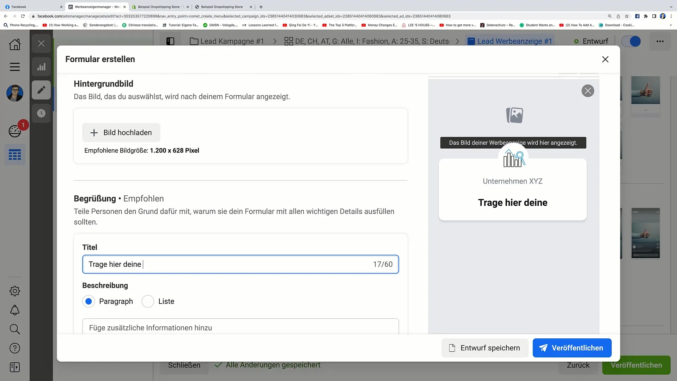
Task: Open the three-dot more options menu
Action: click(660, 41)
